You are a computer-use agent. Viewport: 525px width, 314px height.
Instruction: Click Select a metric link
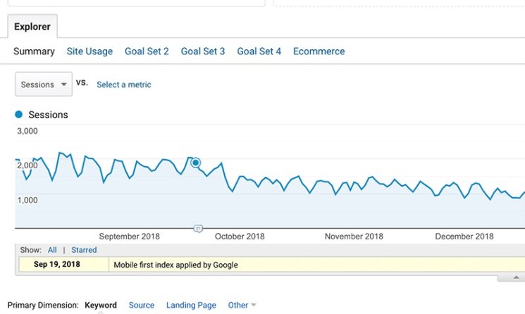(124, 84)
